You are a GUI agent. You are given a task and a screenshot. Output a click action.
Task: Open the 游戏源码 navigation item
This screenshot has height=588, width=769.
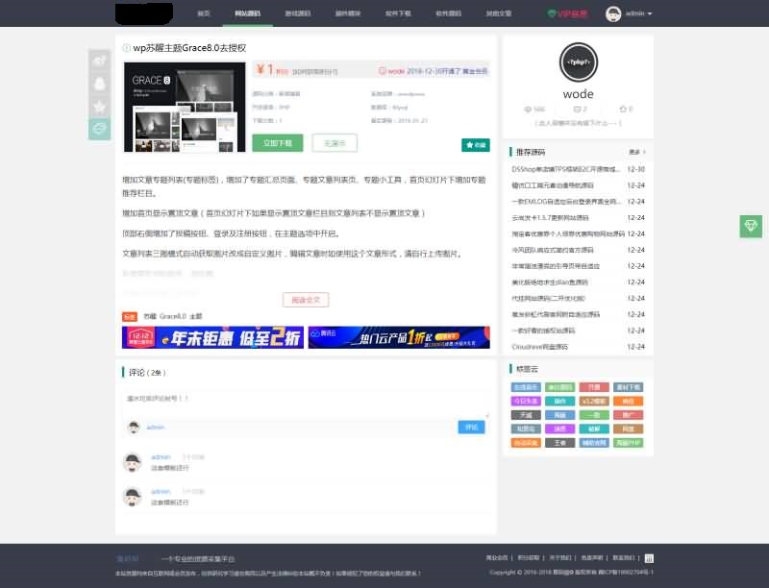click(298, 13)
